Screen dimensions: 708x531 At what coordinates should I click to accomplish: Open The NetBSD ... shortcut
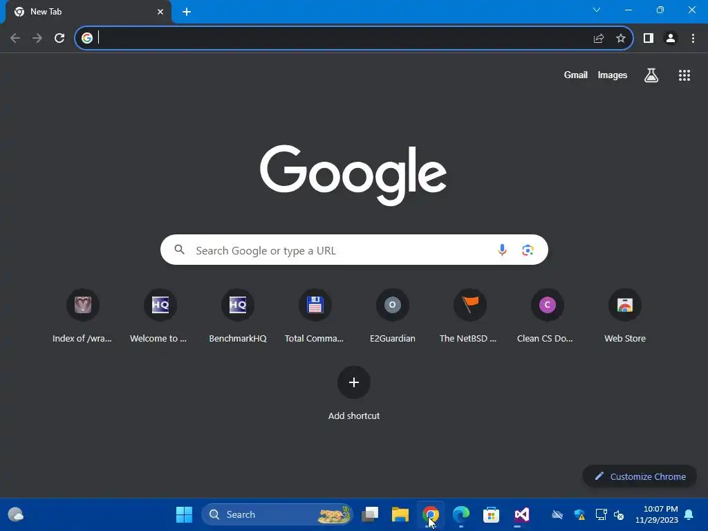click(x=469, y=316)
